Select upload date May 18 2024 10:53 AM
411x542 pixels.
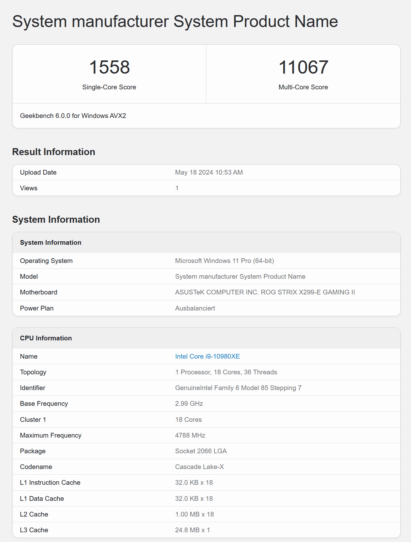(x=209, y=172)
